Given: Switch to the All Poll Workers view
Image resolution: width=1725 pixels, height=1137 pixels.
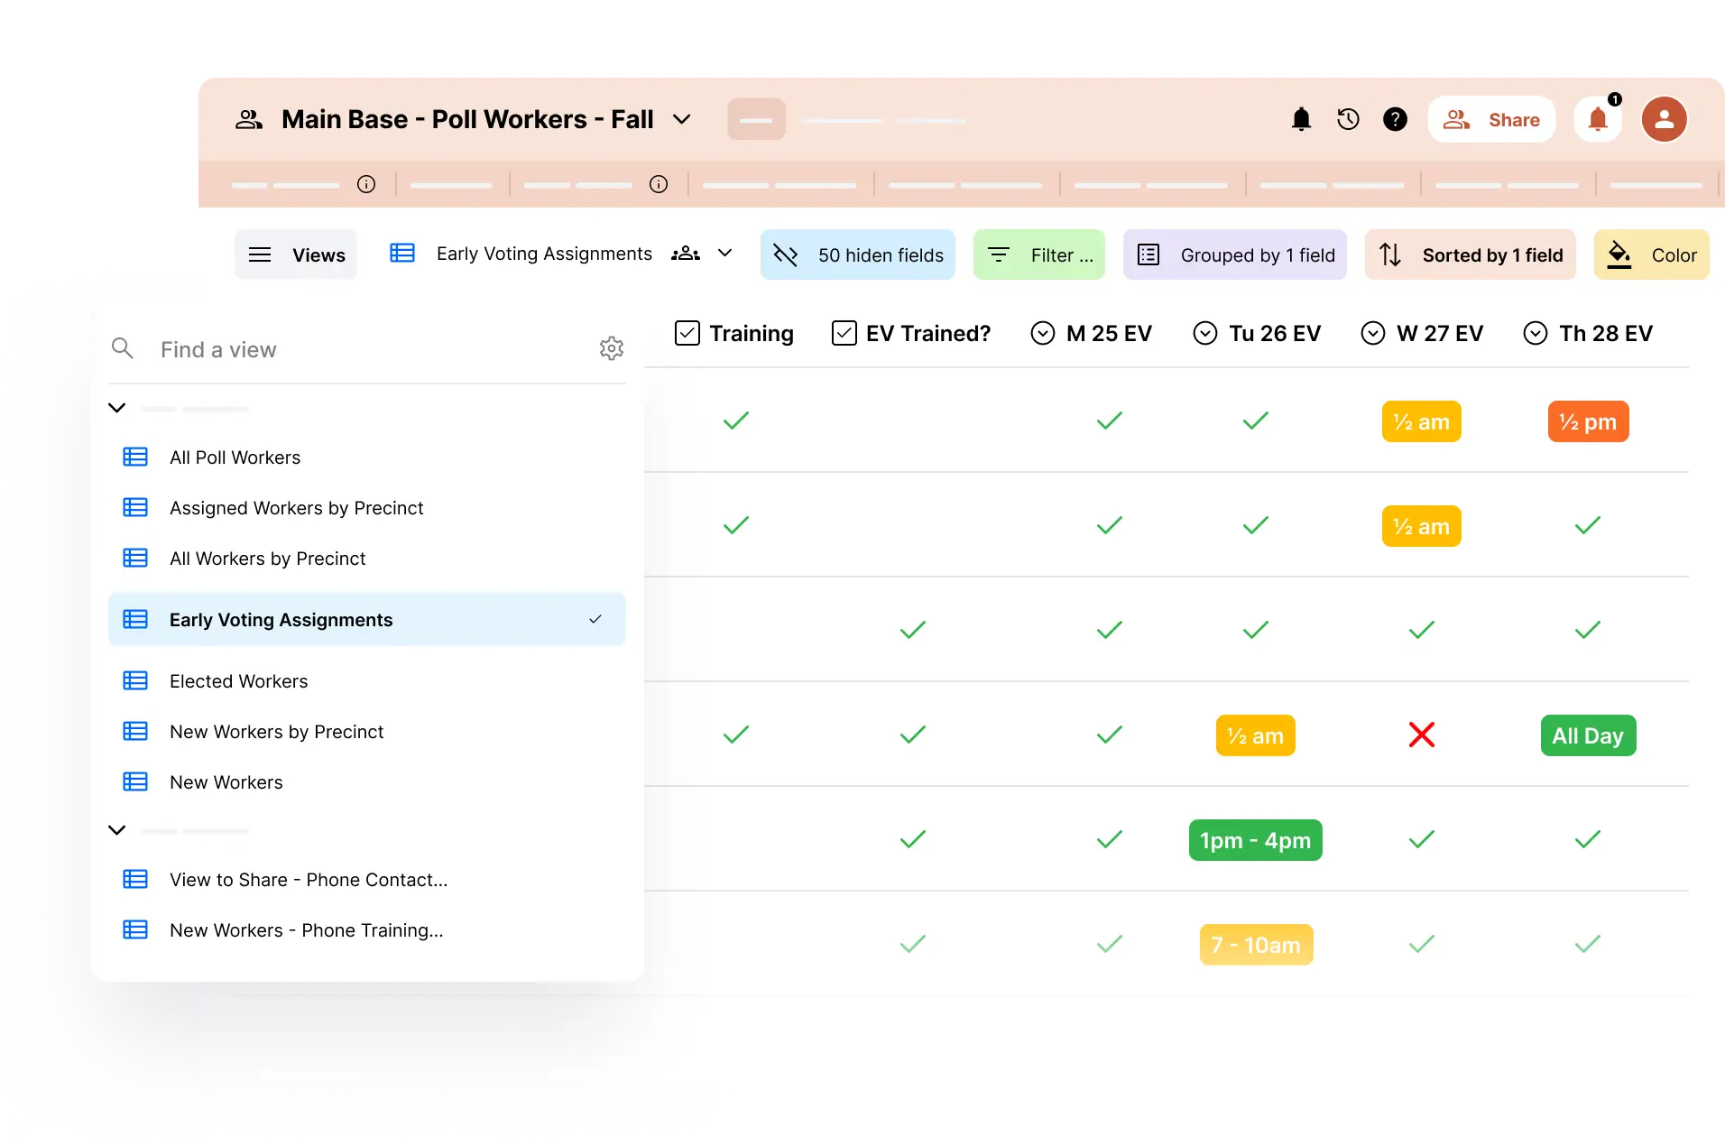Looking at the screenshot, I should pos(235,458).
